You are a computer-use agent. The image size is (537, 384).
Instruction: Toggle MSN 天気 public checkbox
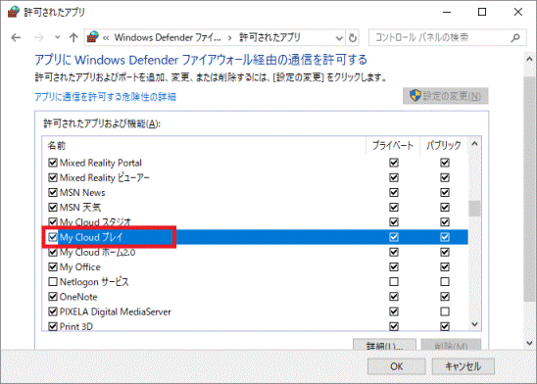pyautogui.click(x=445, y=207)
